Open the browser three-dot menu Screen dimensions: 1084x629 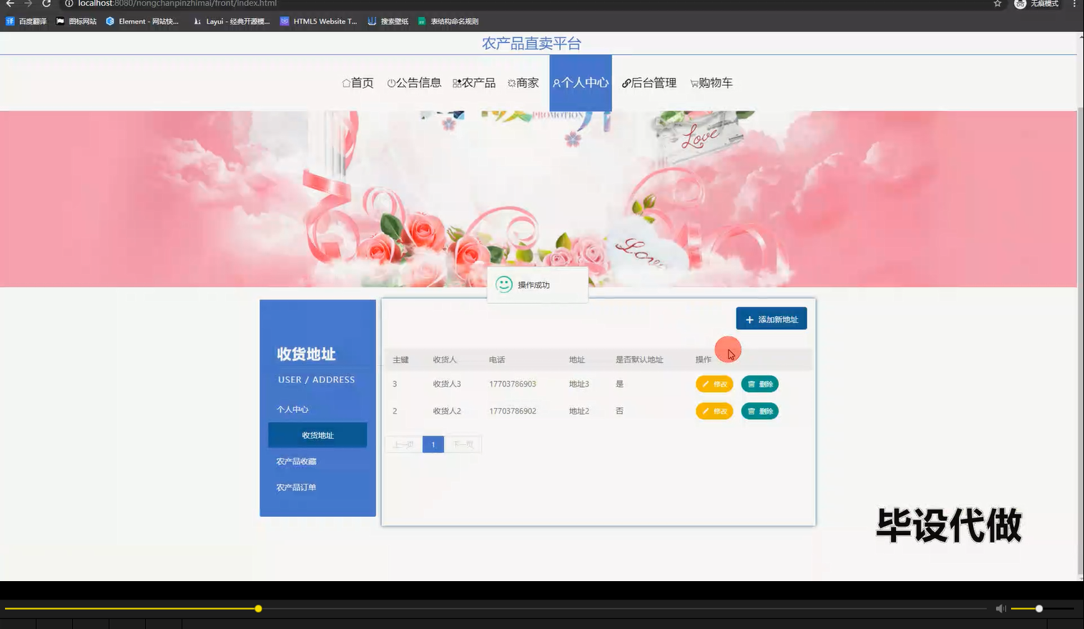(1076, 4)
